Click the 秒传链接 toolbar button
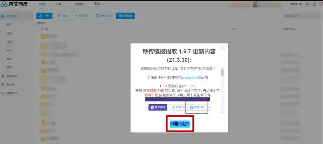 tap(125, 16)
